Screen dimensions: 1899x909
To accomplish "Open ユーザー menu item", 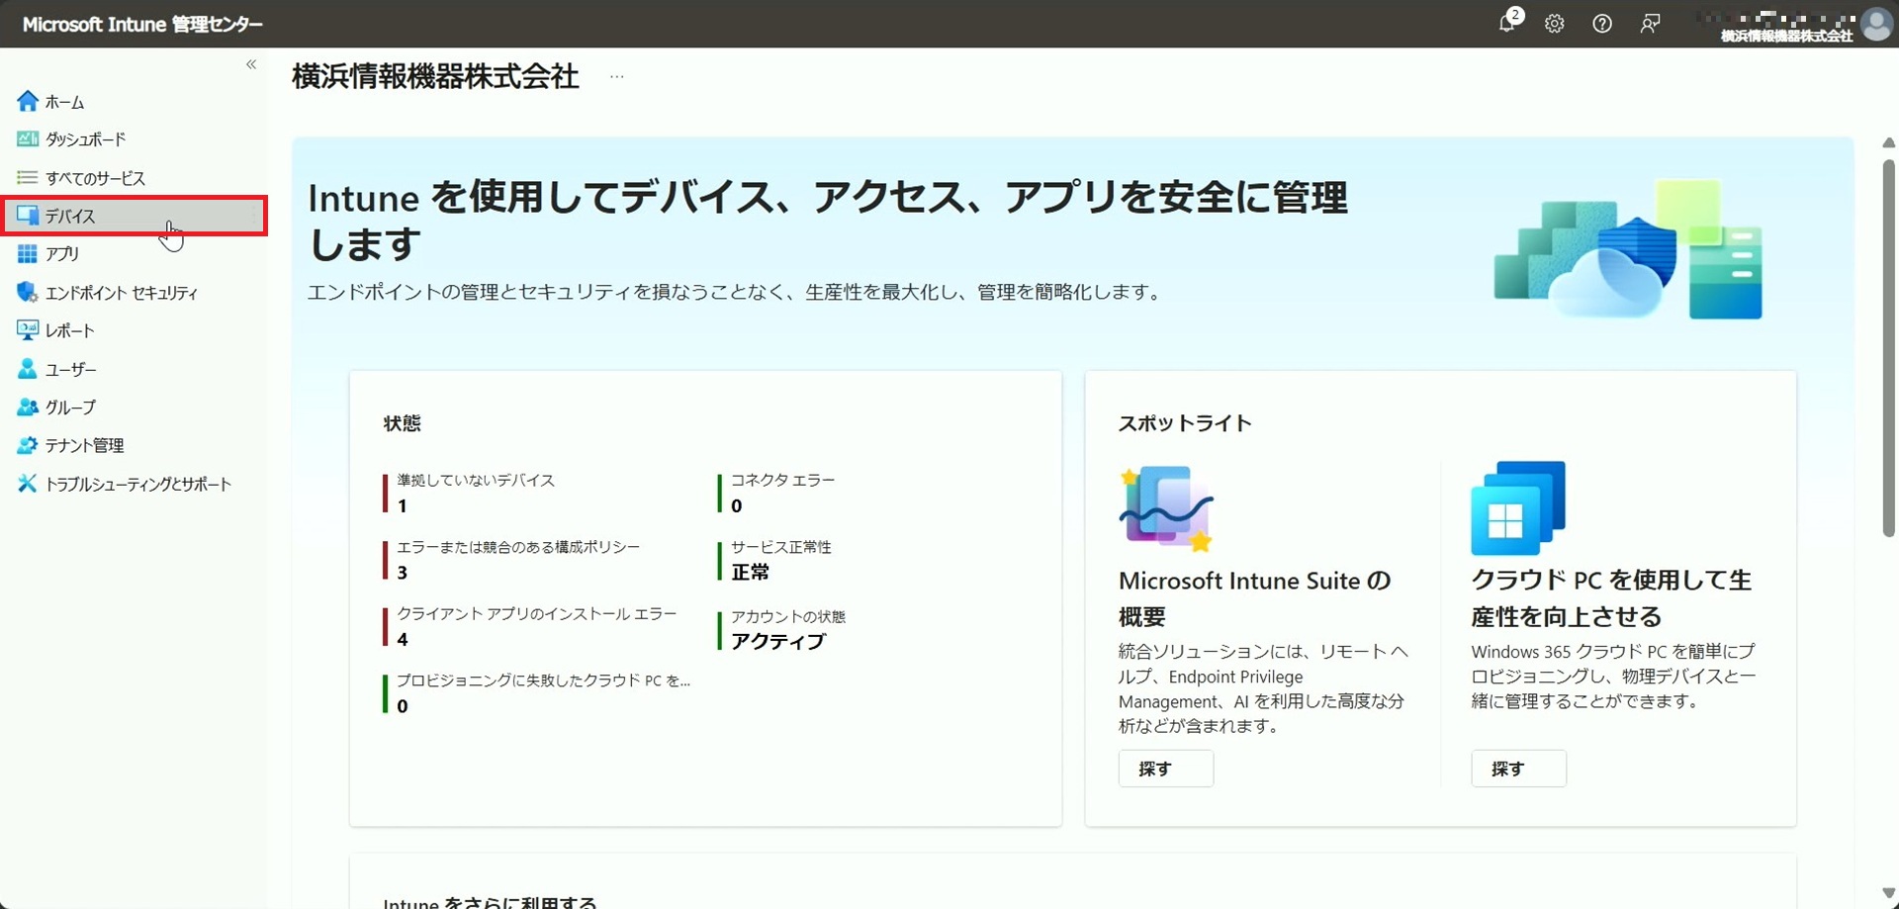I will [x=71, y=369].
